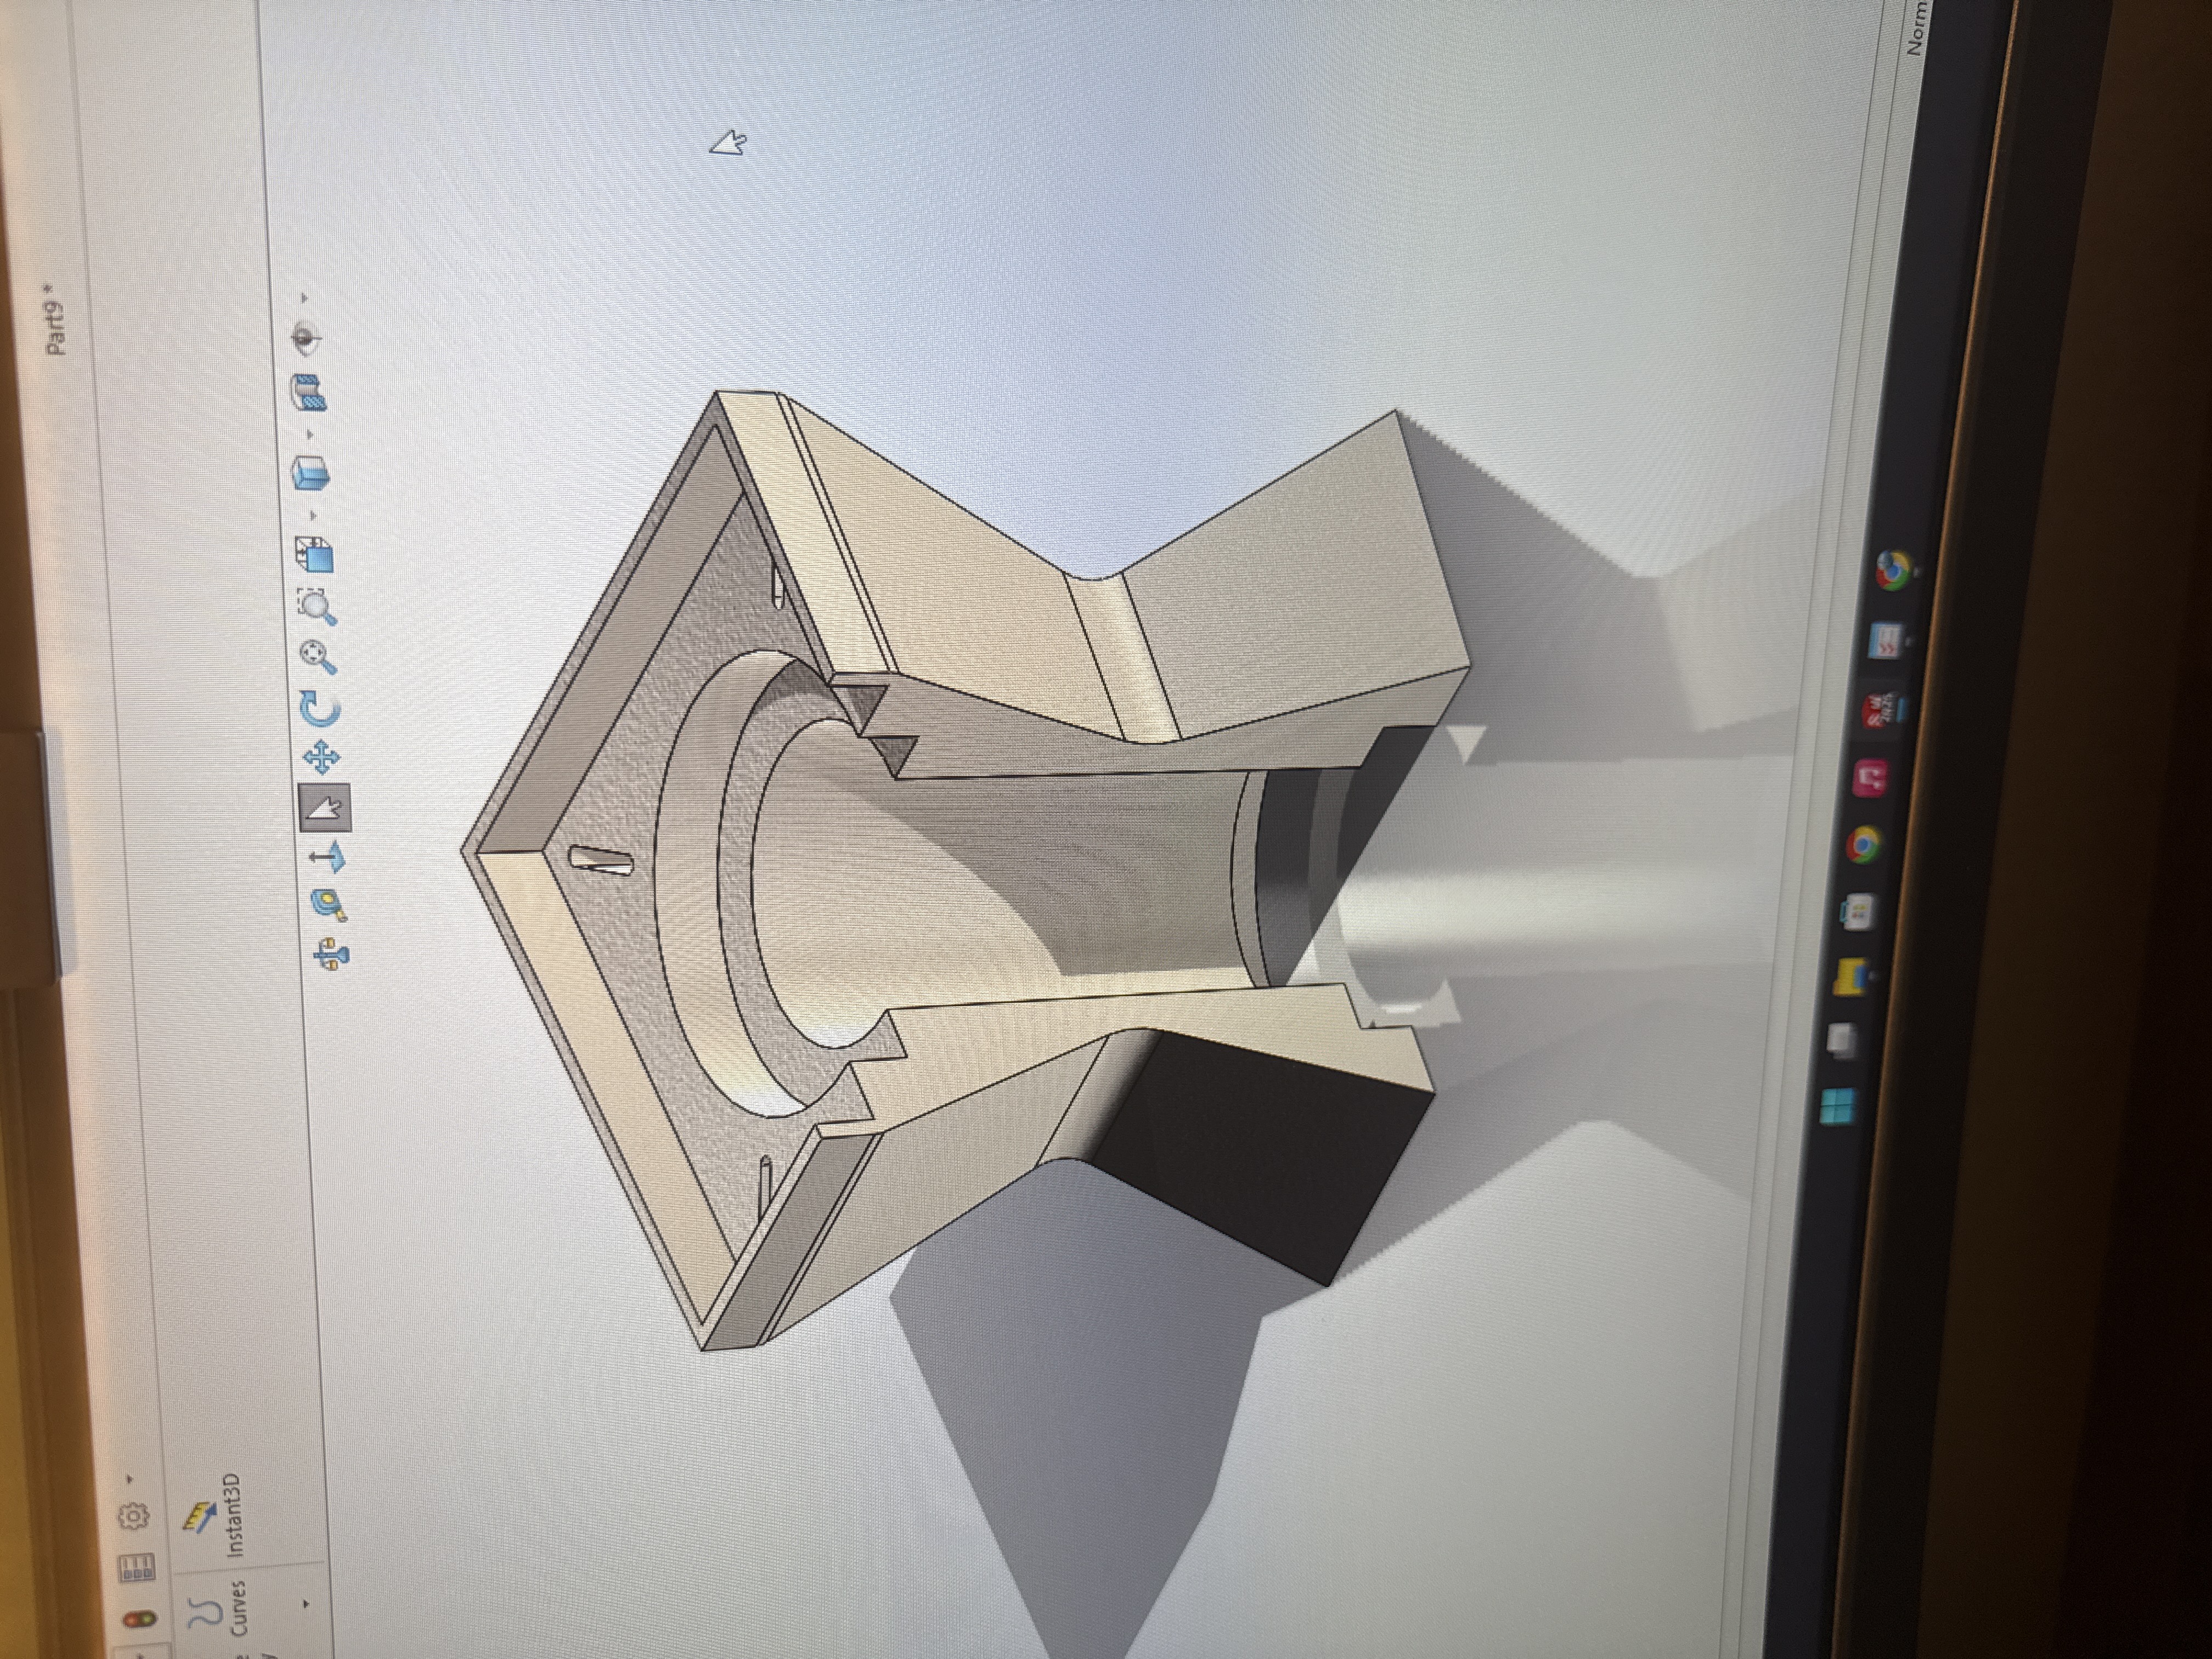Open File Explorer from the taskbar
The width and height of the screenshot is (2212, 1659).
1851,977
